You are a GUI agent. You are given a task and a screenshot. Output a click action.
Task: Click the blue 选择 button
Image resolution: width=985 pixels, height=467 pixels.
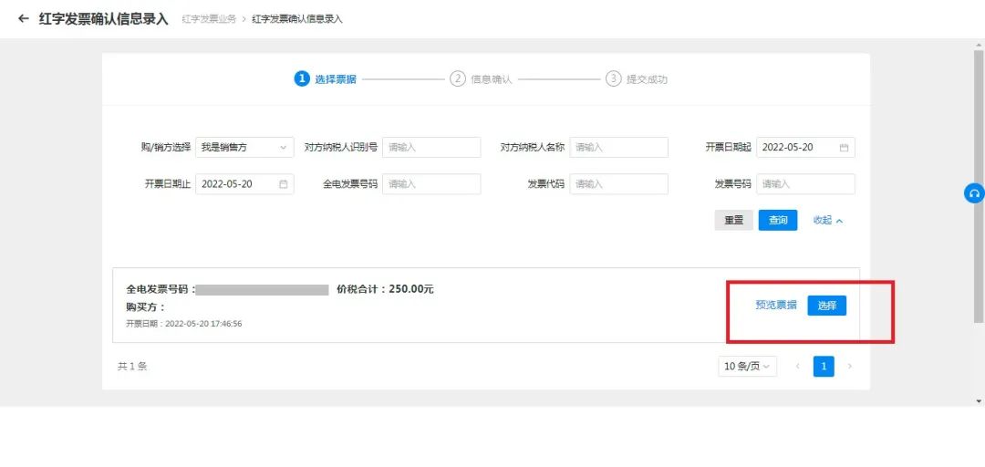(x=826, y=306)
